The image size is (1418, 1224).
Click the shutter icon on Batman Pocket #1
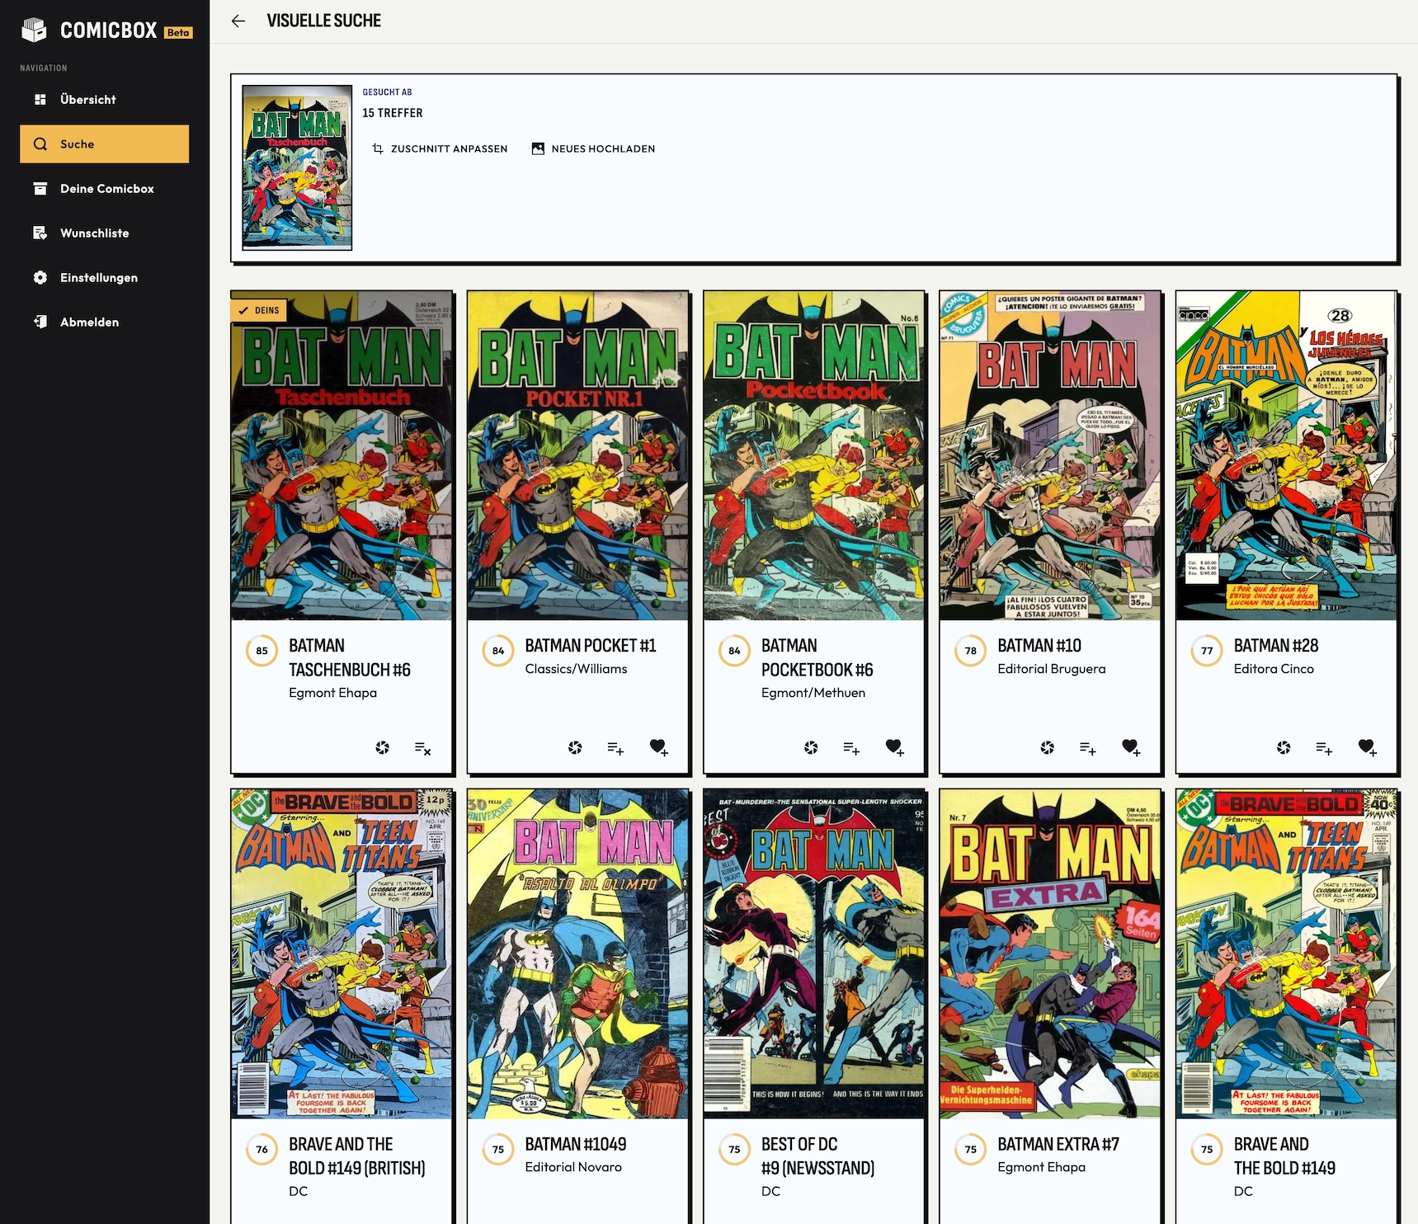click(575, 748)
